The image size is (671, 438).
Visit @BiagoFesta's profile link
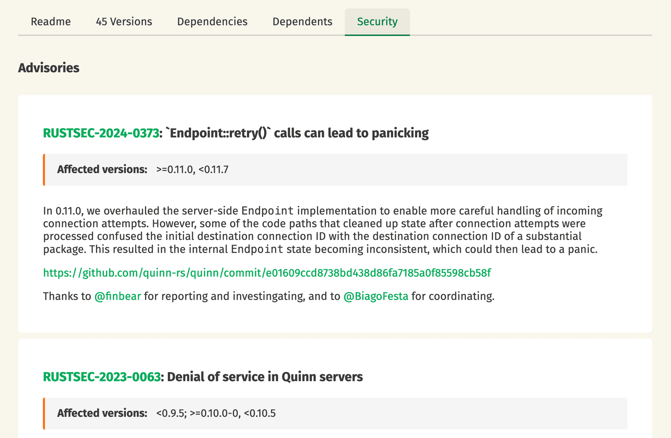[376, 296]
